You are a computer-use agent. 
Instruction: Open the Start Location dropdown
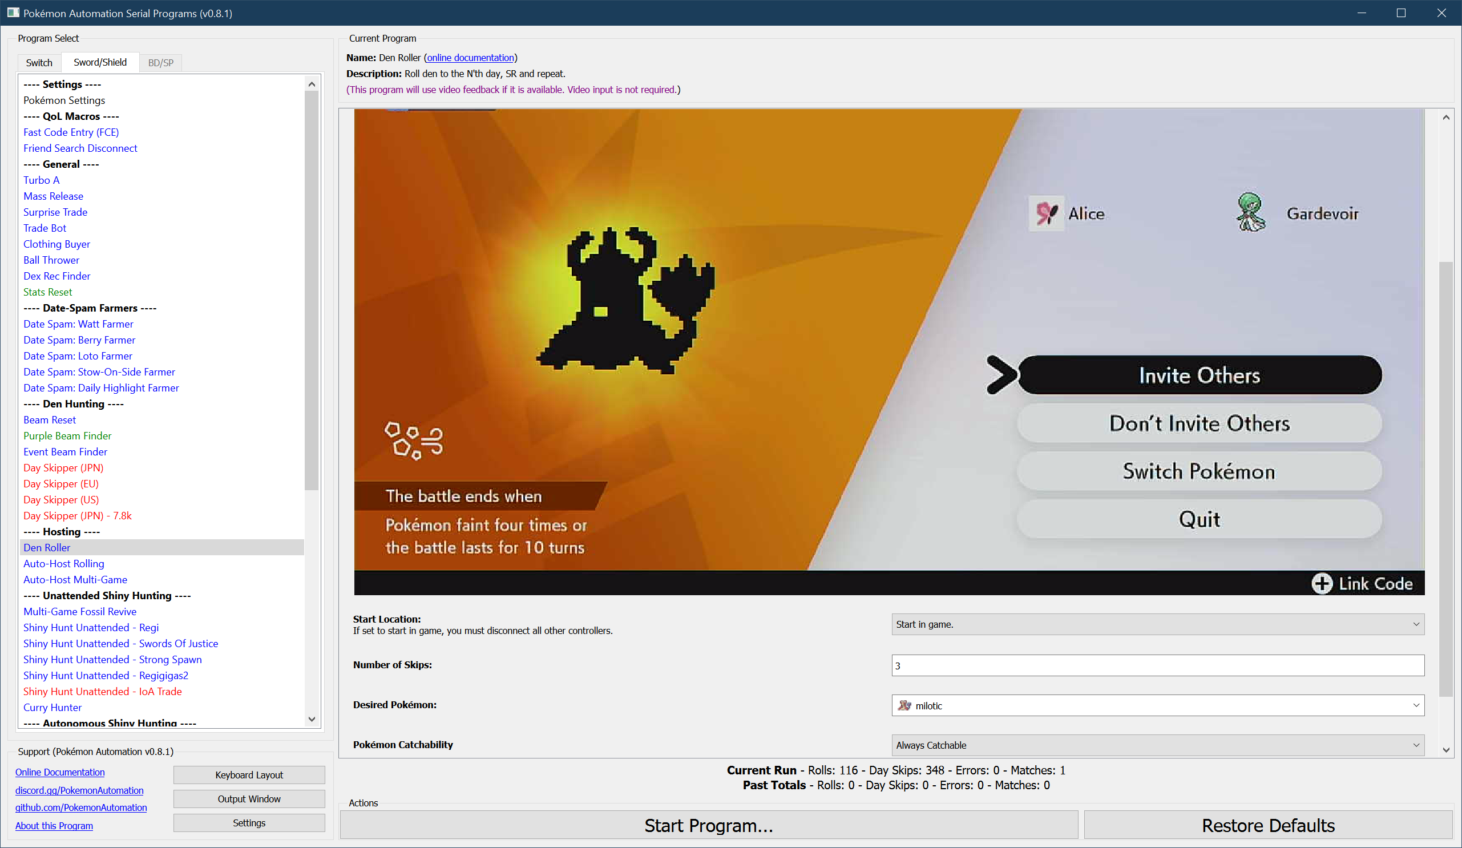click(1157, 624)
